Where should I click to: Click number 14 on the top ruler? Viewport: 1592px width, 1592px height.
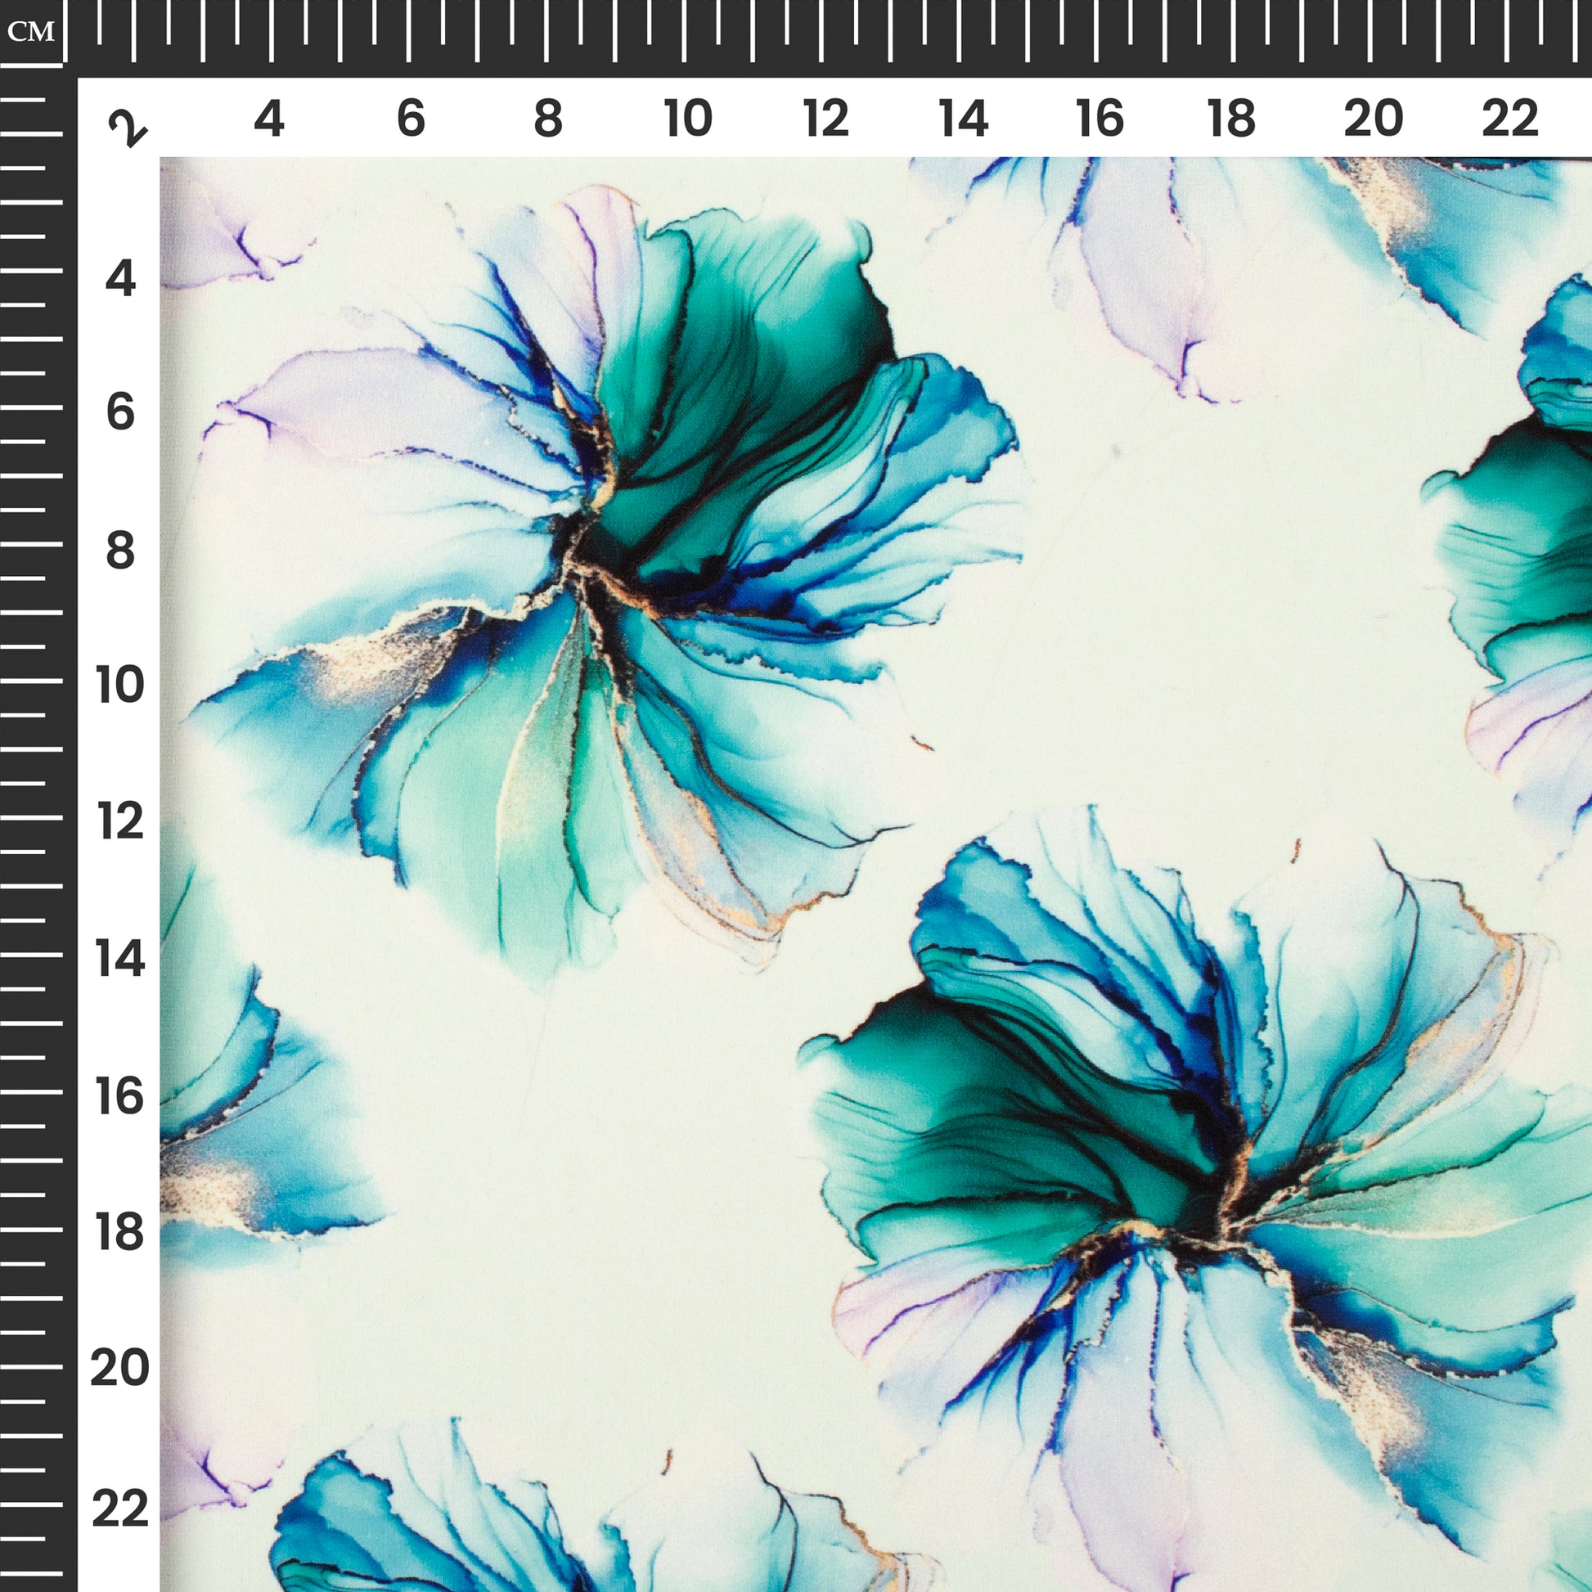(962, 119)
